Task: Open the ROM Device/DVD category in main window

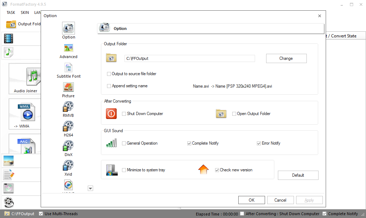Action: (9, 188)
